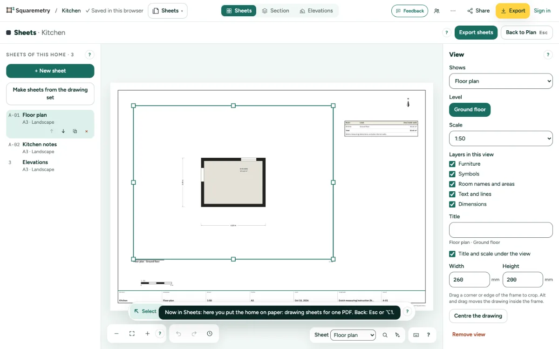Select the Kitchen notes sheet

tap(50, 148)
